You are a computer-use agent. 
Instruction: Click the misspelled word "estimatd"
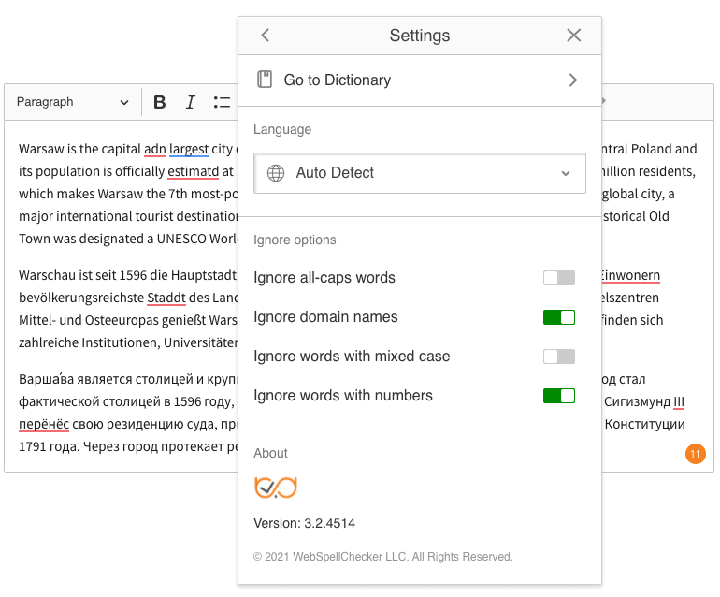coord(193,171)
